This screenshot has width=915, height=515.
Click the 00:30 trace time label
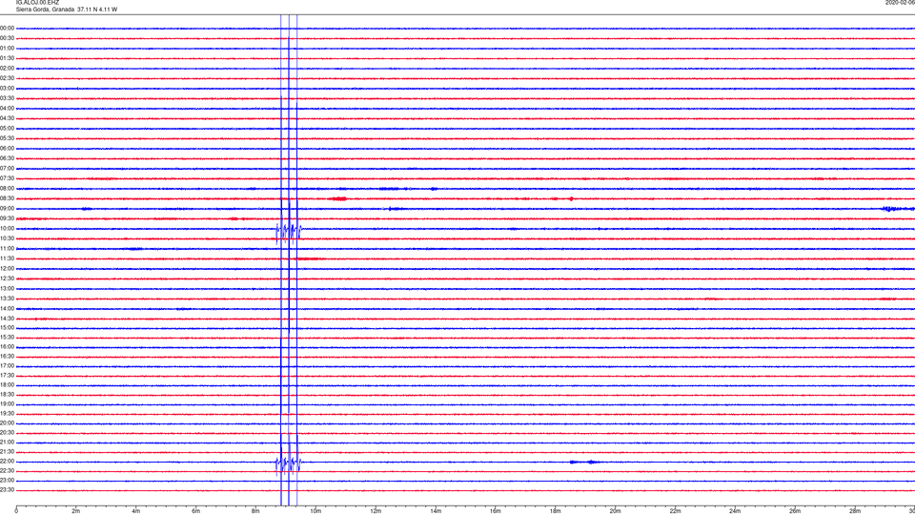pos(7,38)
